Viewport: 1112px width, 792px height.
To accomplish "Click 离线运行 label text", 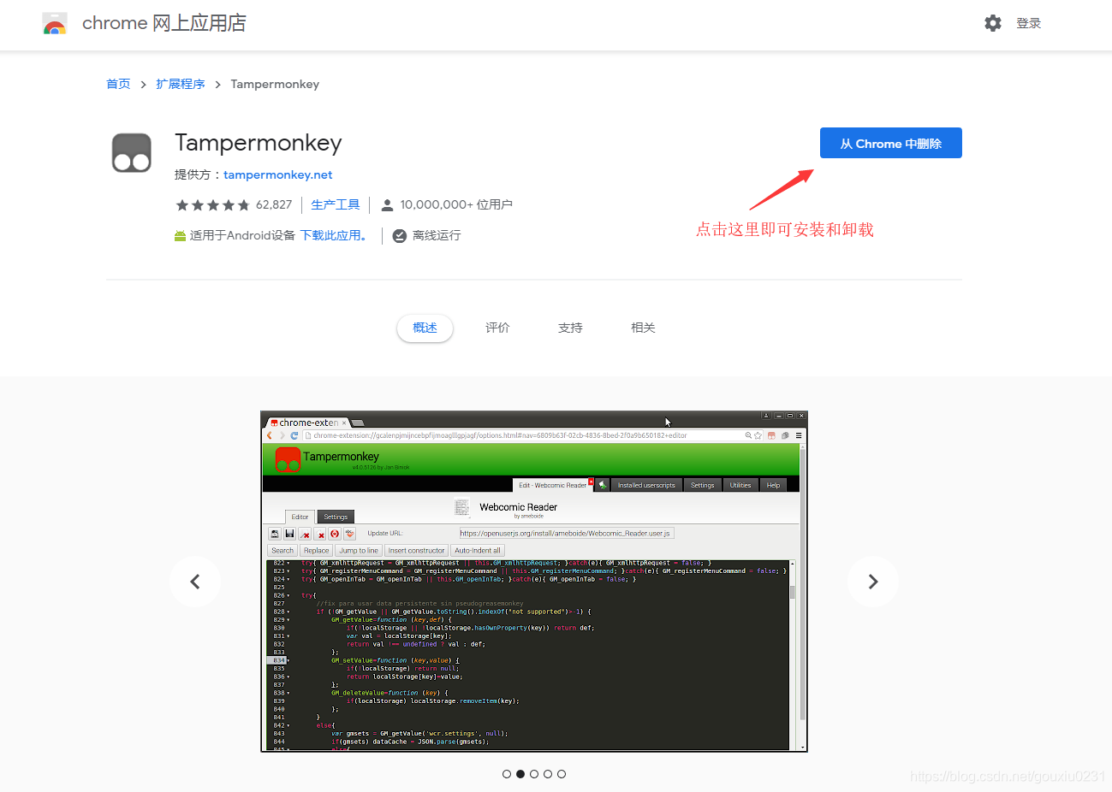I will click(437, 235).
